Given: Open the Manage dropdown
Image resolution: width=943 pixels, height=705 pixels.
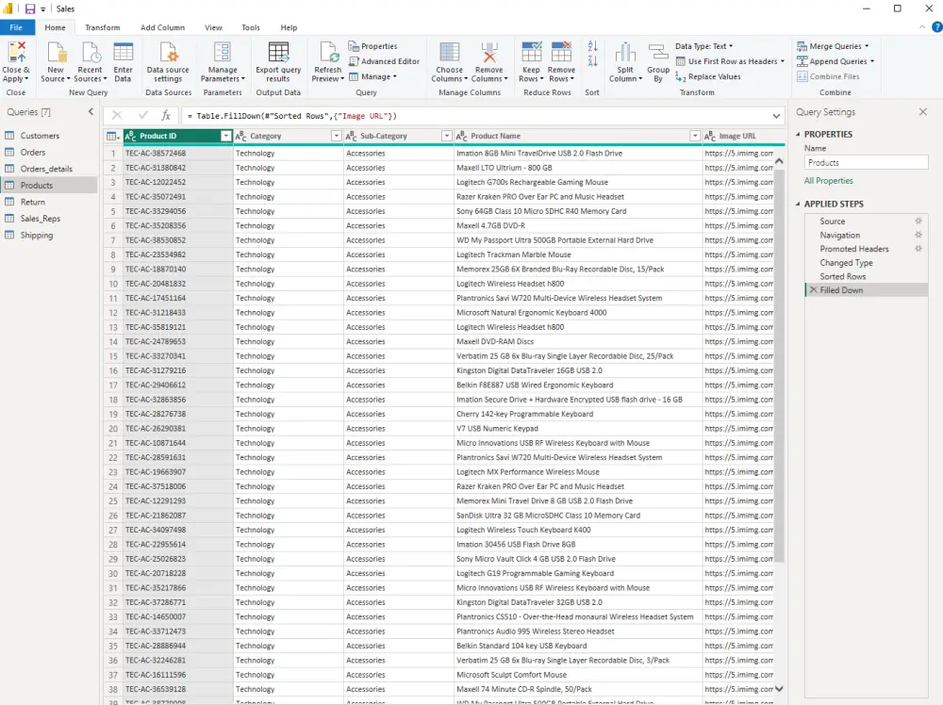Looking at the screenshot, I should pyautogui.click(x=372, y=77).
